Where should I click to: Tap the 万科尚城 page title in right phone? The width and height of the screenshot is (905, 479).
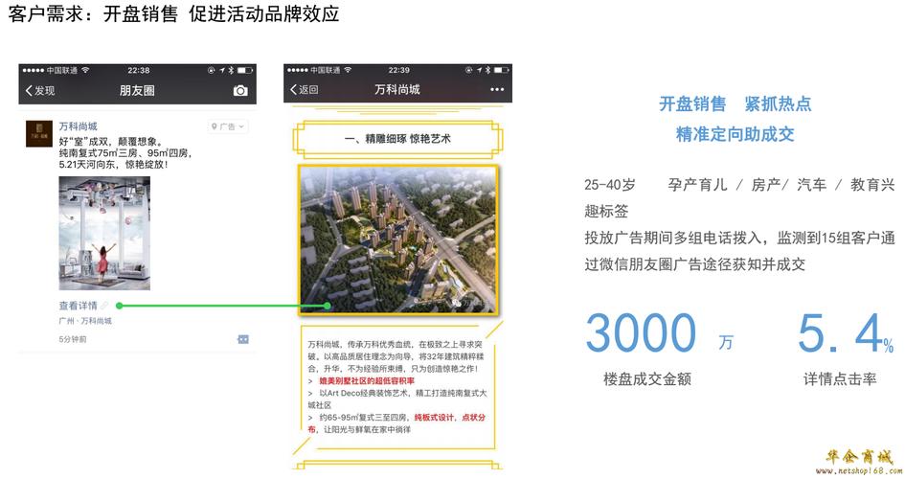pyautogui.click(x=397, y=89)
